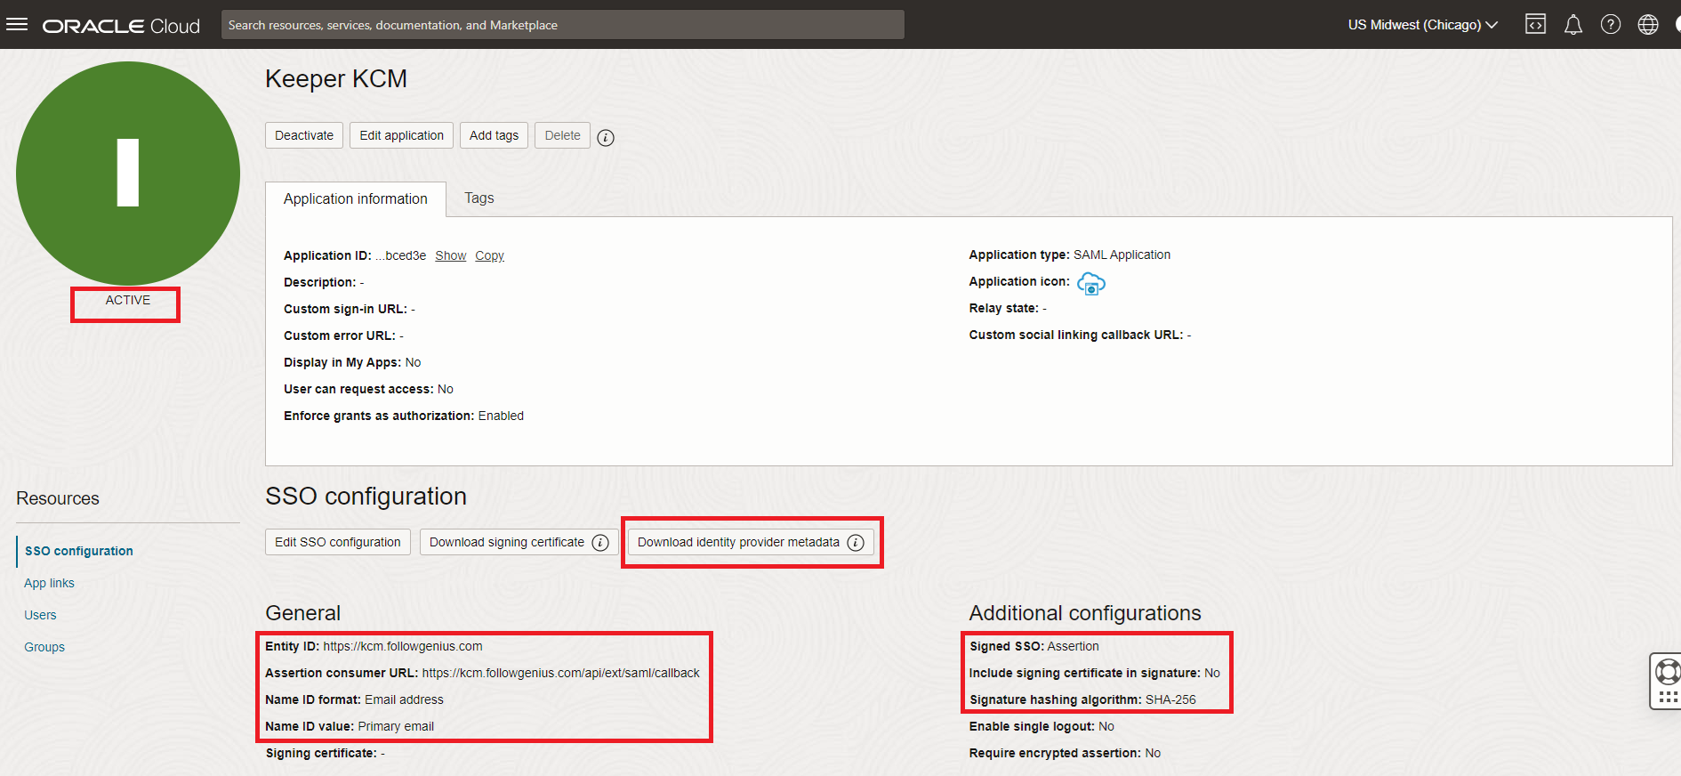Select the Application information tab
Screen dimensions: 1681x776
tap(355, 199)
